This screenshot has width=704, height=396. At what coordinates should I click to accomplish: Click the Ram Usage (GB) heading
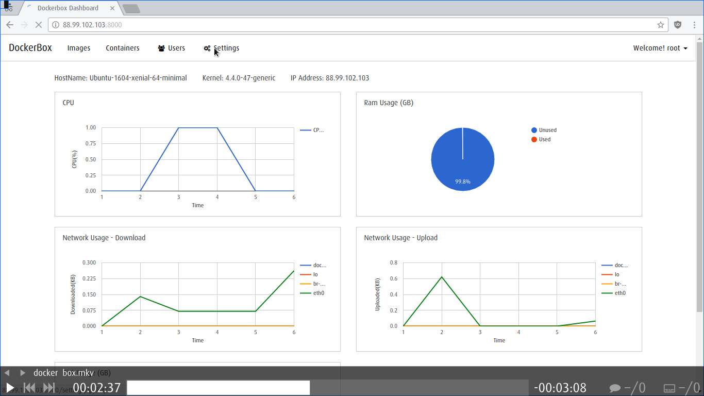[x=389, y=103]
